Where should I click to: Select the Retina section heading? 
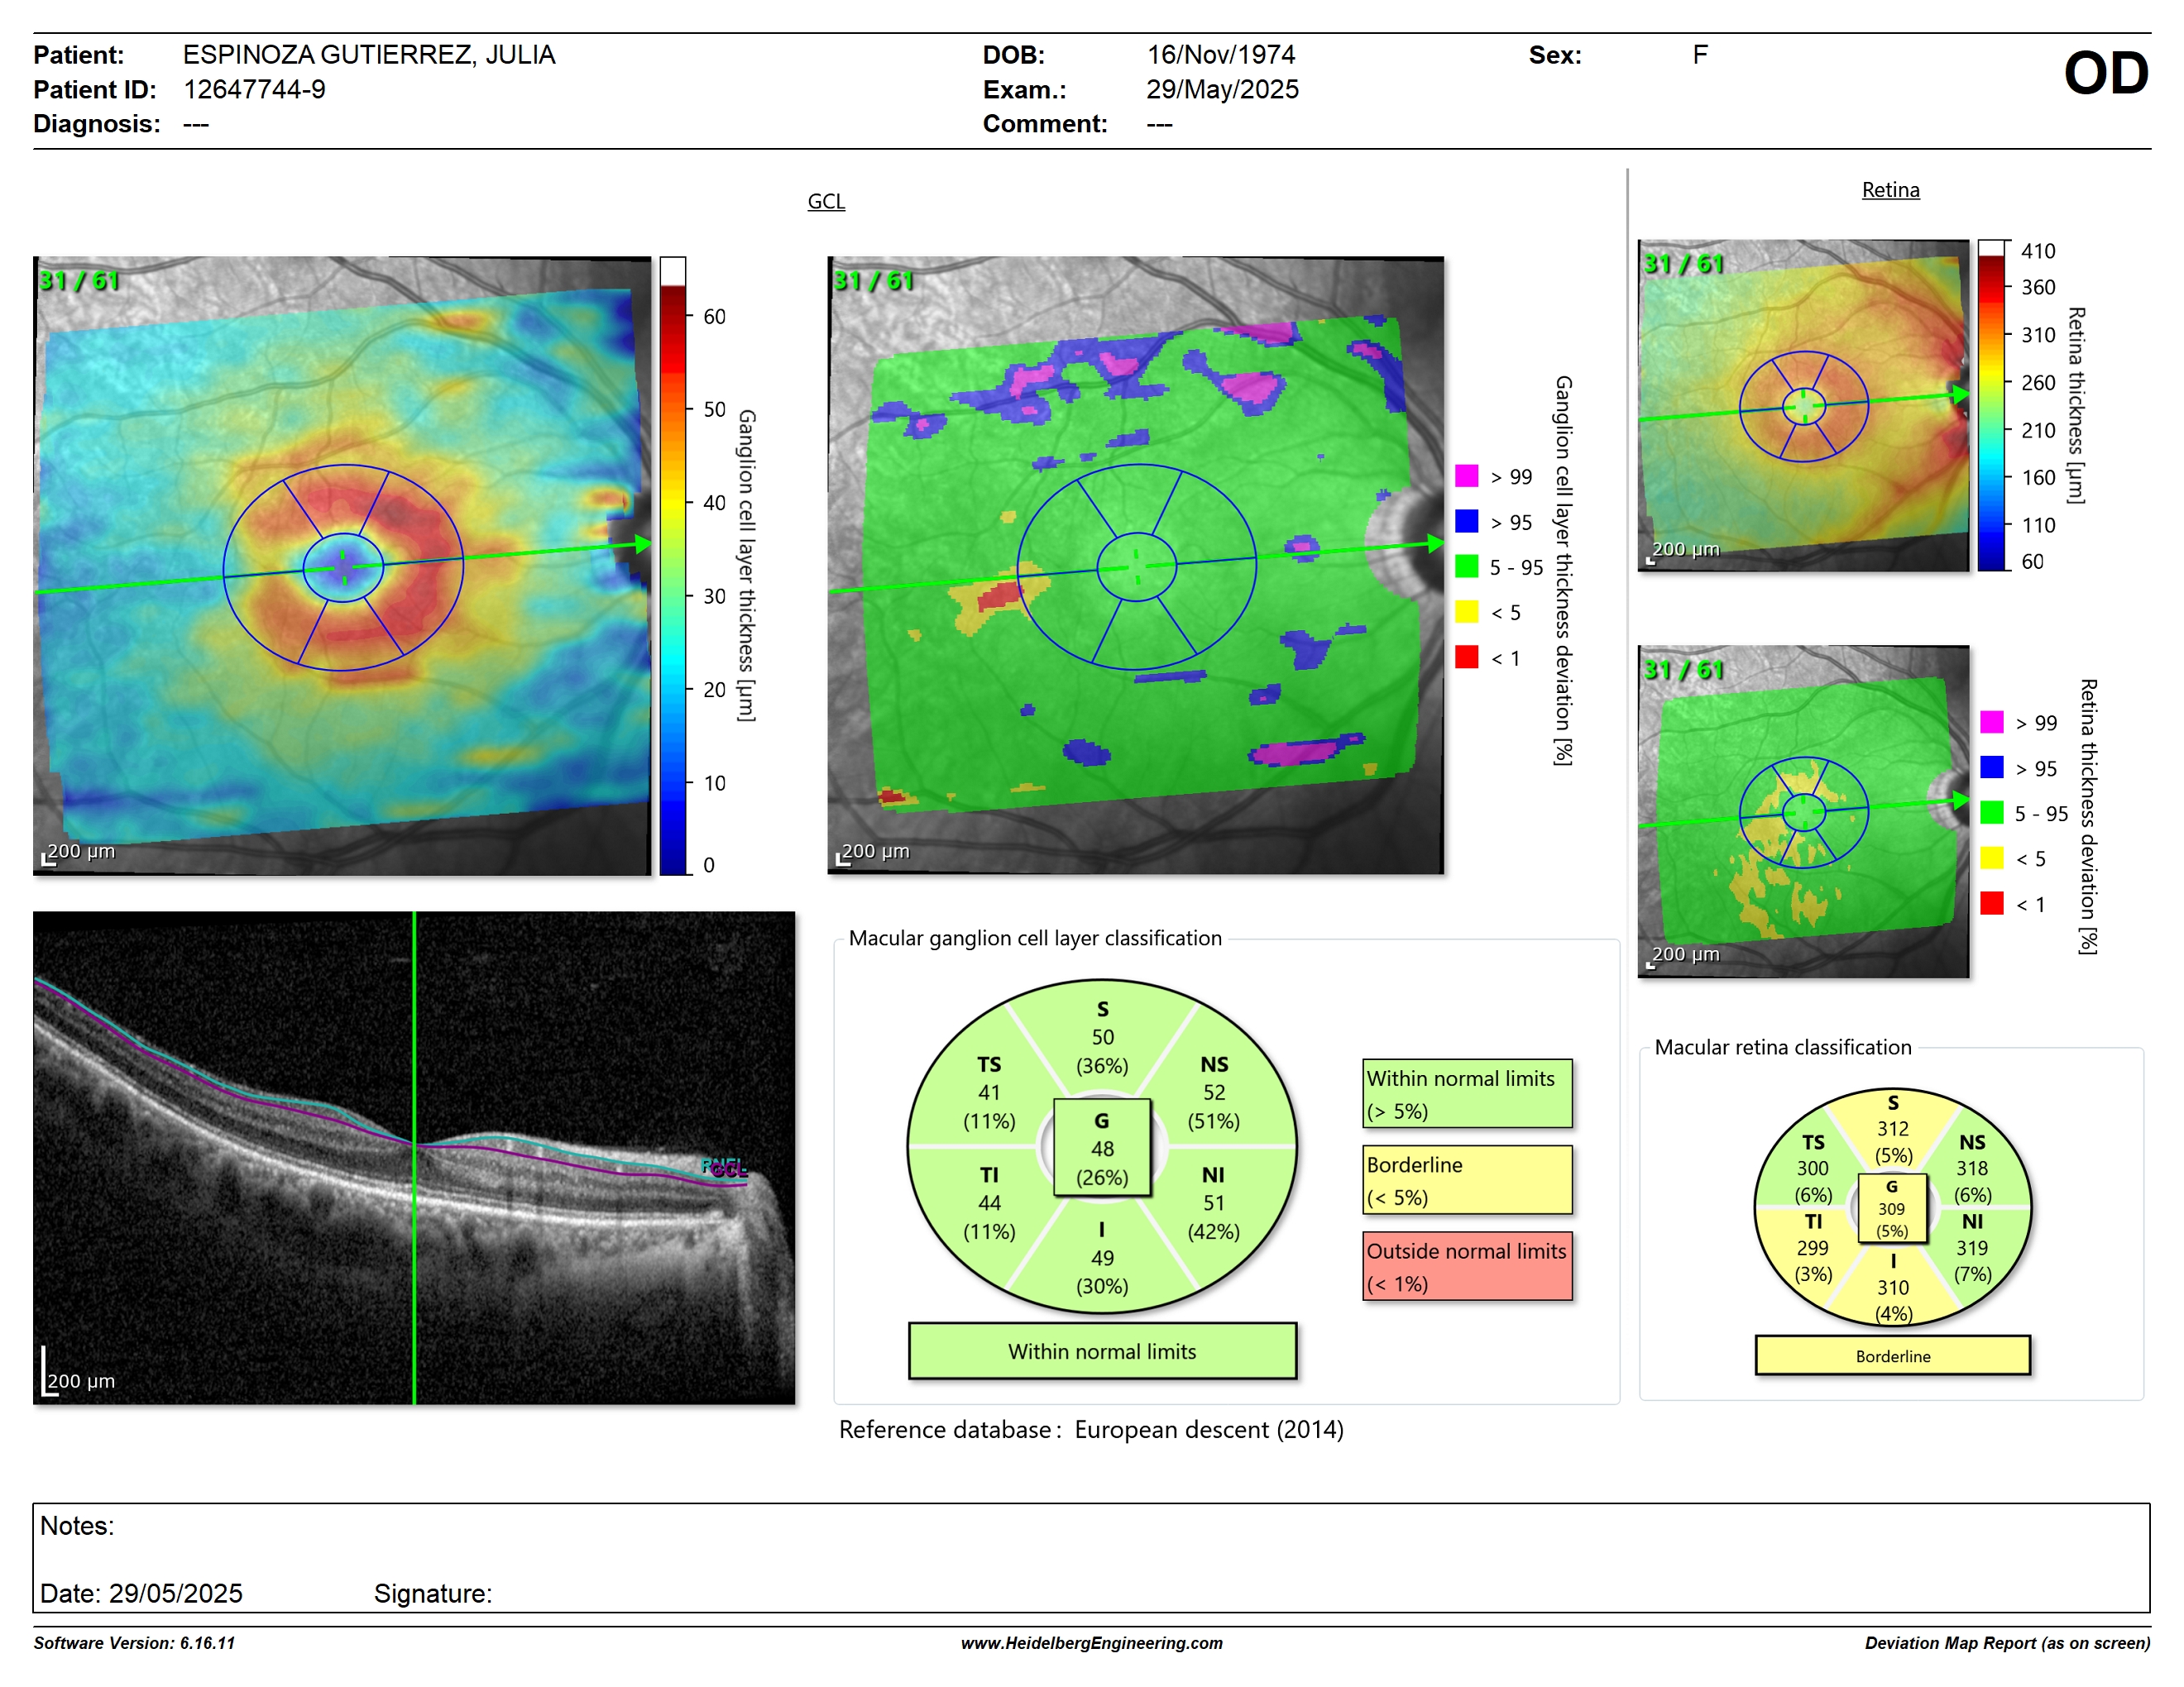1890,190
